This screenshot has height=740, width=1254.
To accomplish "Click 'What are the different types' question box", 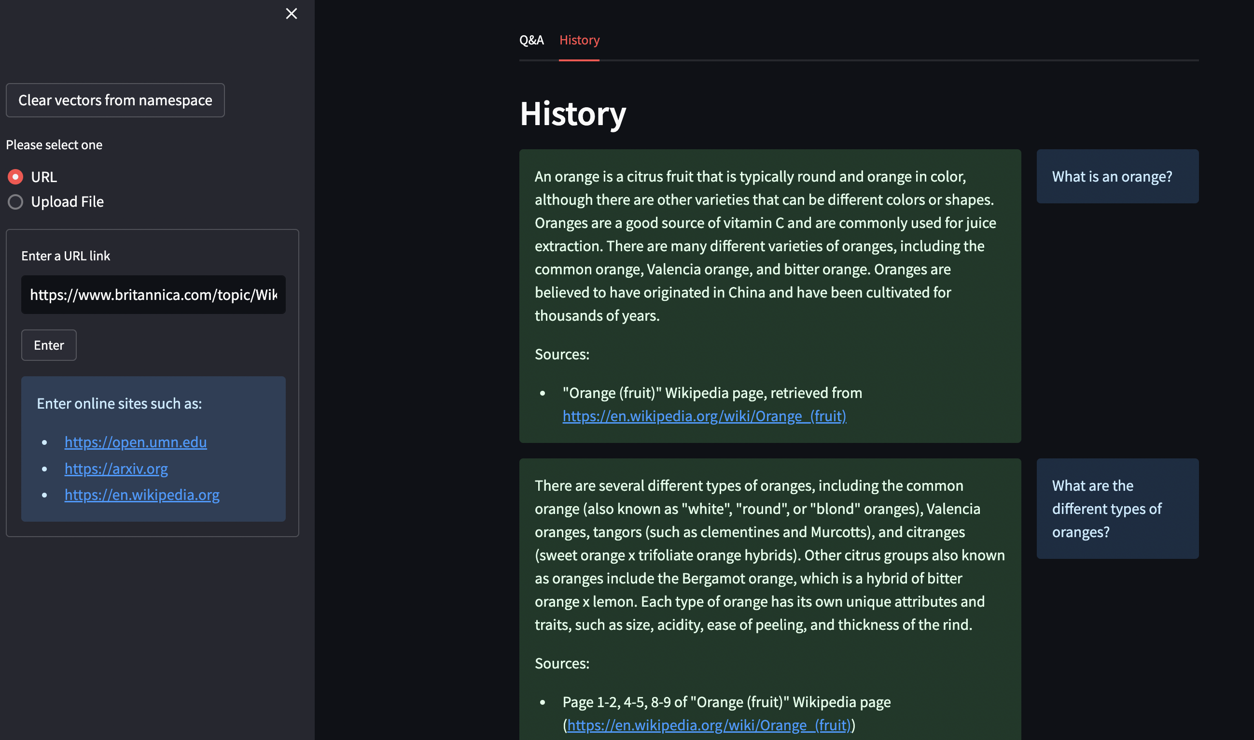I will coord(1117,509).
